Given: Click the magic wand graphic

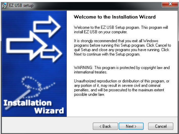Looking at the screenshot, I should click(x=18, y=100).
